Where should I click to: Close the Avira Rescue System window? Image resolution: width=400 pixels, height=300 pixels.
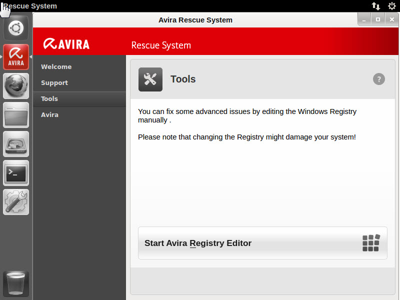392,19
